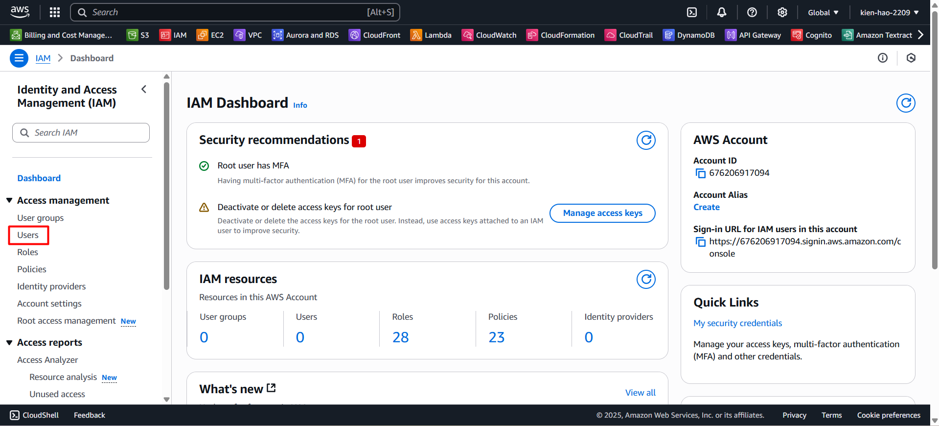939x426 pixels.
Task: Copy the sign-in URL for IAM users
Action: tap(700, 242)
